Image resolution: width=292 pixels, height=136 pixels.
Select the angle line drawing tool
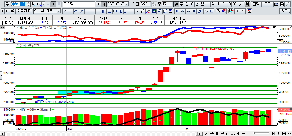pyautogui.click(x=70, y=11)
